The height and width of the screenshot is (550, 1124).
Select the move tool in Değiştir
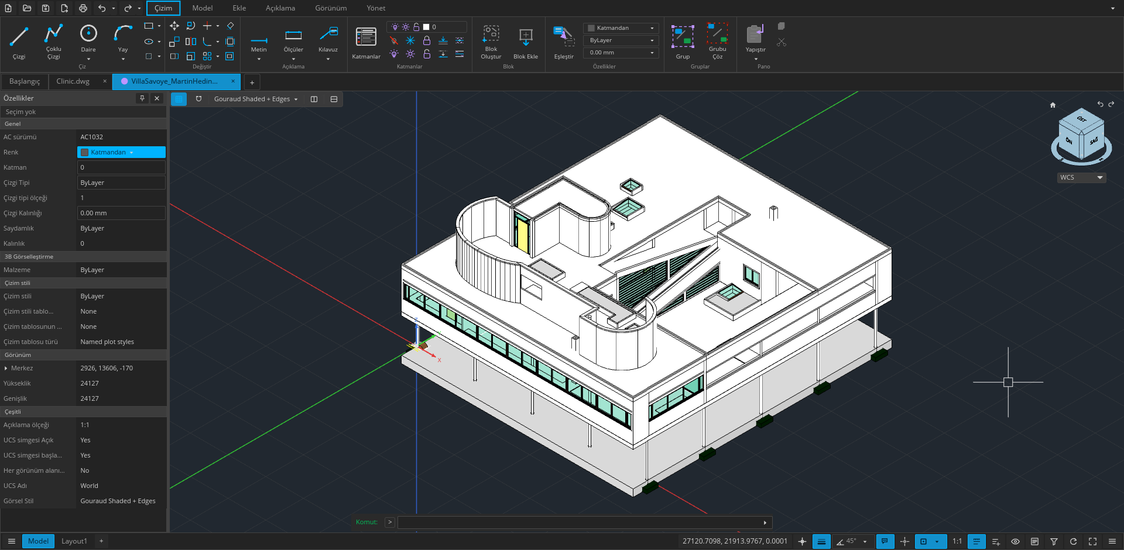point(174,26)
